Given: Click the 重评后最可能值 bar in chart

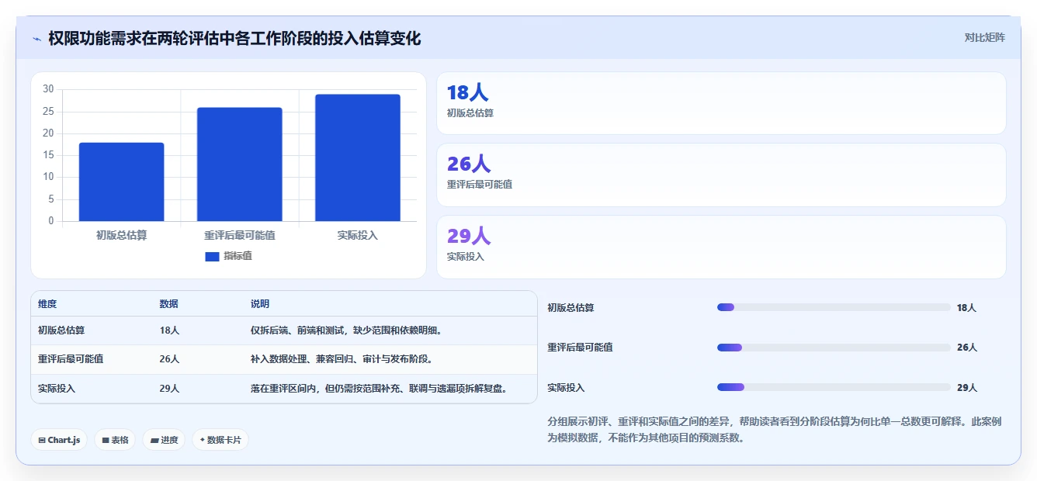Looking at the screenshot, I should click(239, 164).
